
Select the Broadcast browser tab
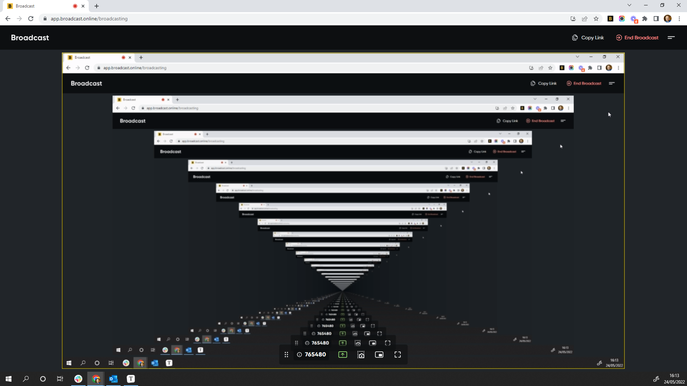click(x=46, y=6)
